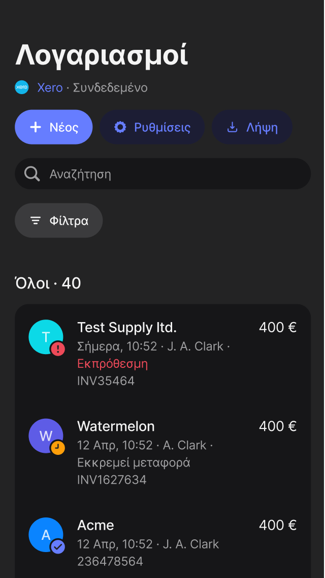Screen dimensions: 325x578
Task: Open the Xero connection link
Action: pyautogui.click(x=50, y=88)
